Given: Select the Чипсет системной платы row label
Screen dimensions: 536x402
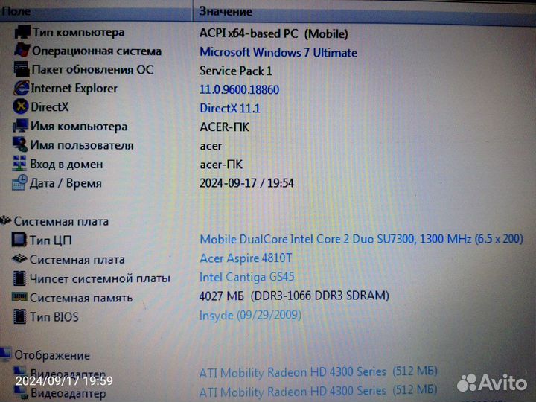Looking at the screenshot, I should click(100, 278).
